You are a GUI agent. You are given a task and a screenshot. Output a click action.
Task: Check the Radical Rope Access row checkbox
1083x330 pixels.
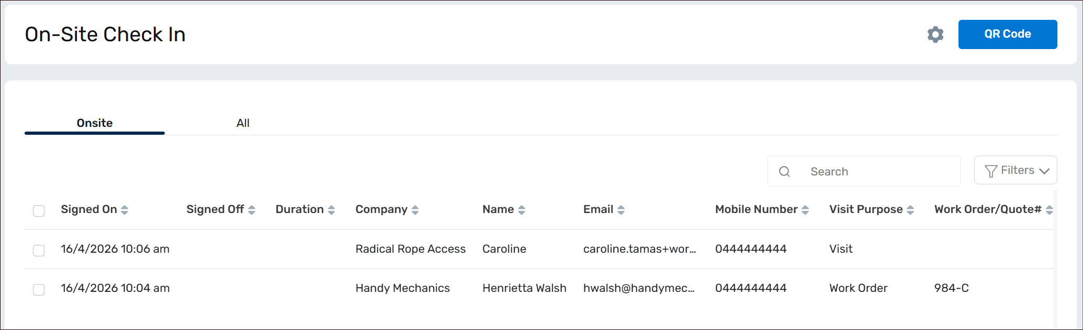pyautogui.click(x=39, y=250)
